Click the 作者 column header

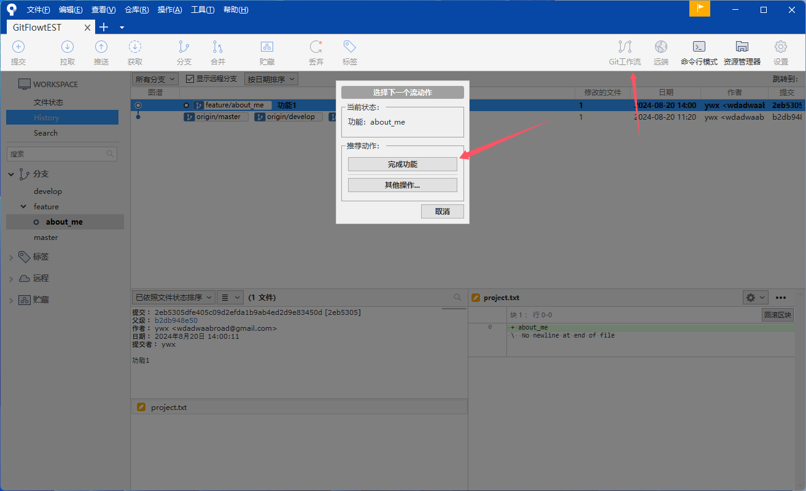734,93
